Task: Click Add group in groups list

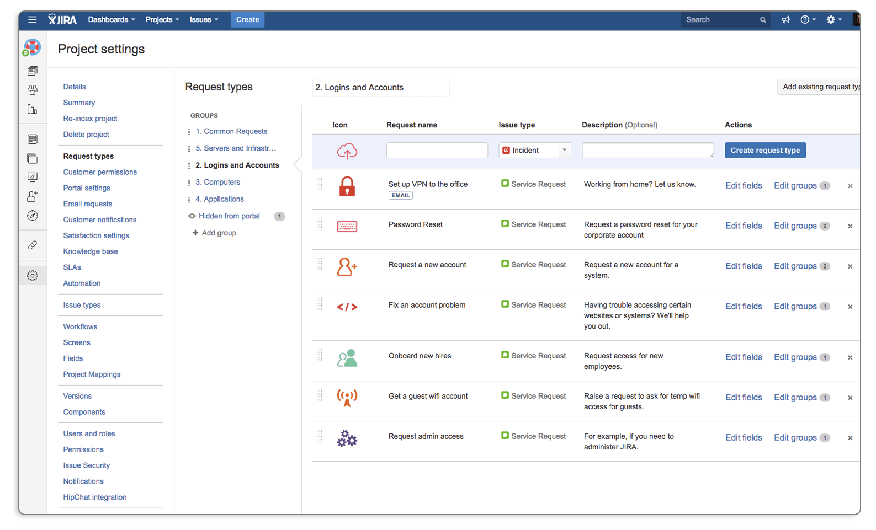Action: [x=214, y=233]
